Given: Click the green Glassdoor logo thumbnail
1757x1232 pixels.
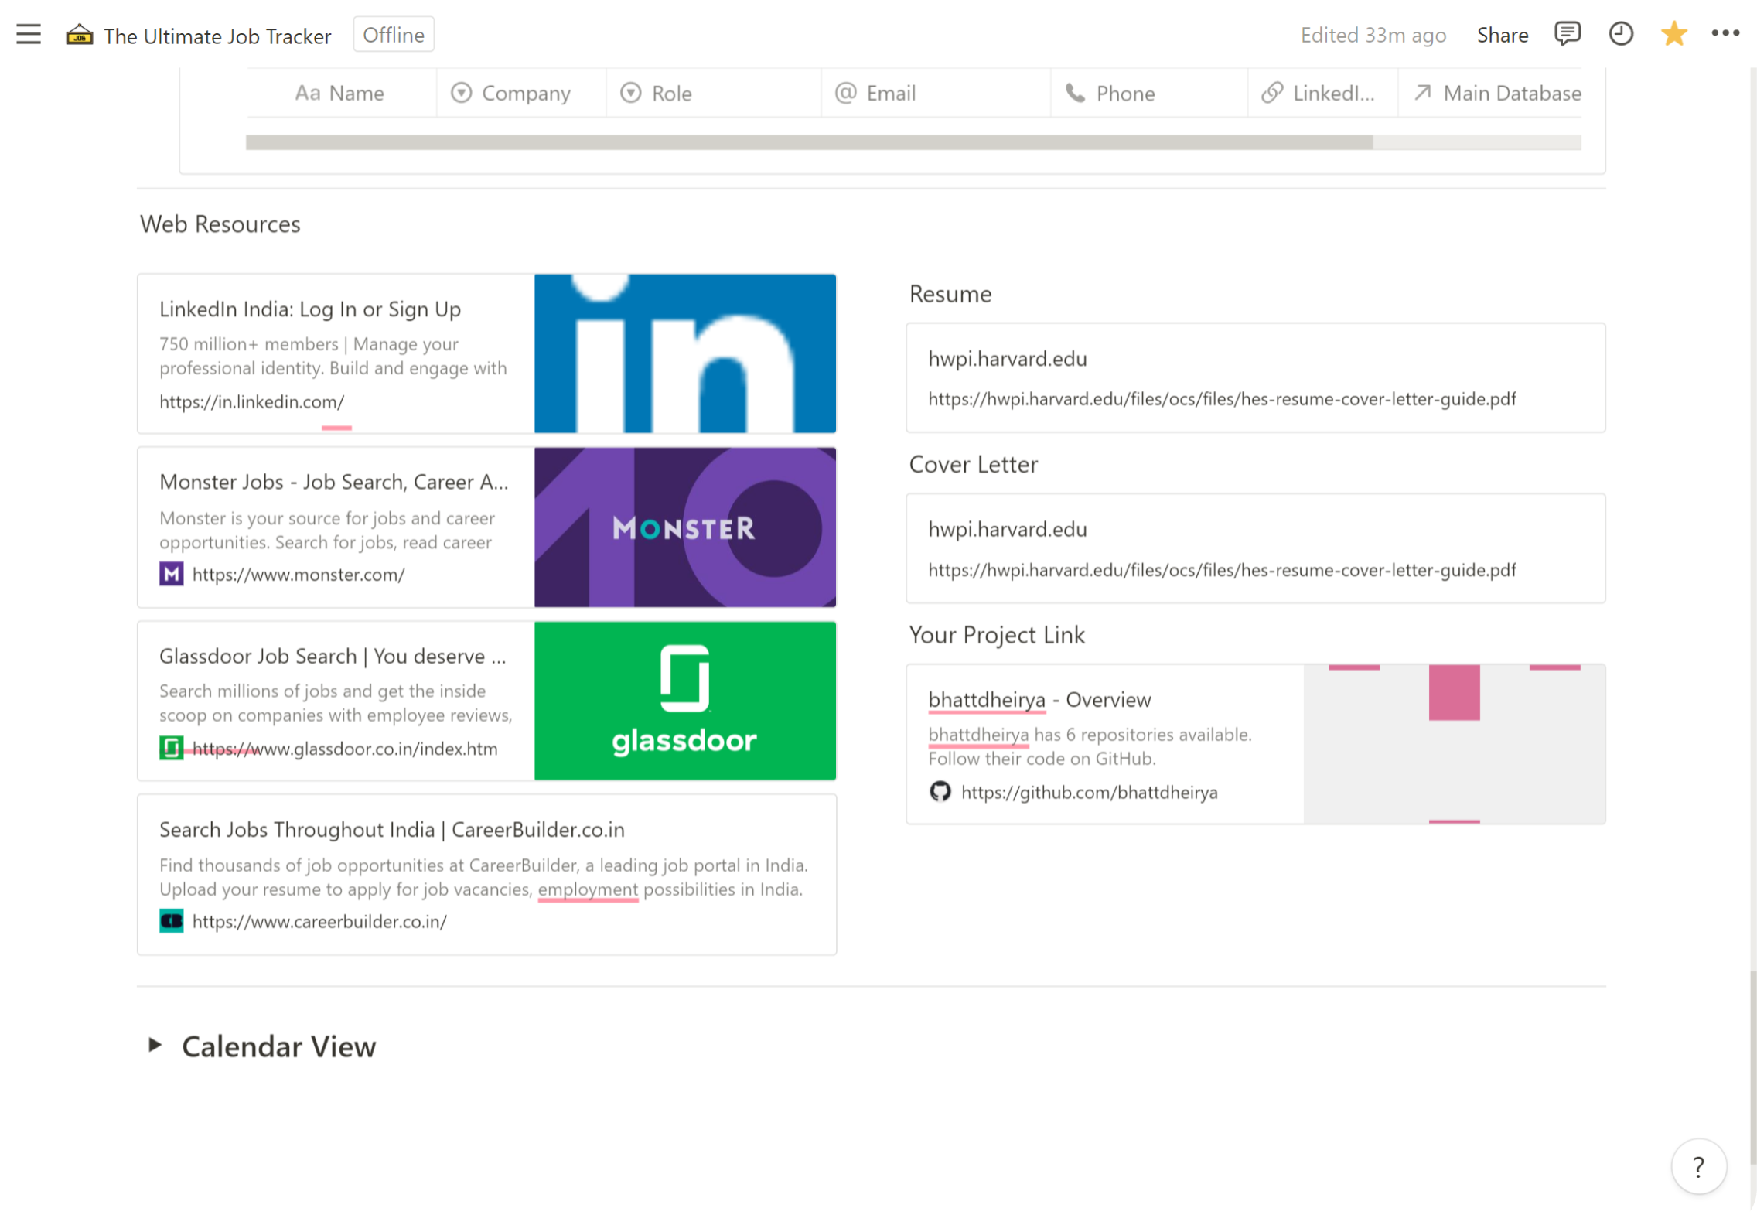Looking at the screenshot, I should (x=685, y=701).
